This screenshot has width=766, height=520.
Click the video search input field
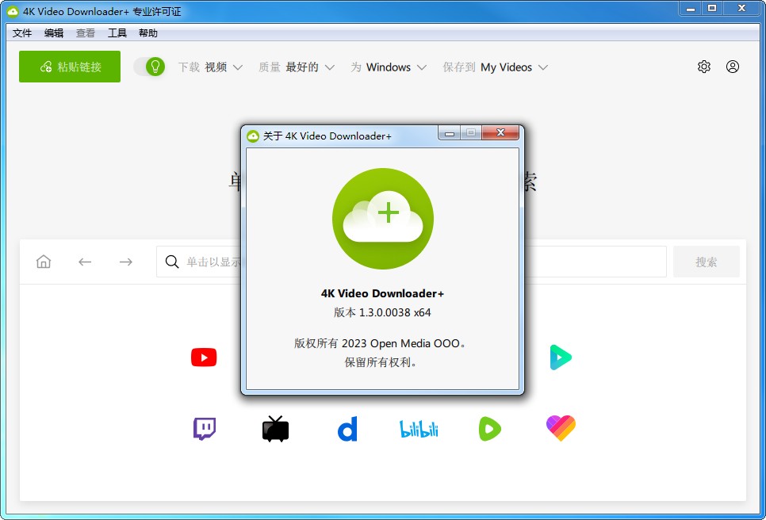pos(595,261)
